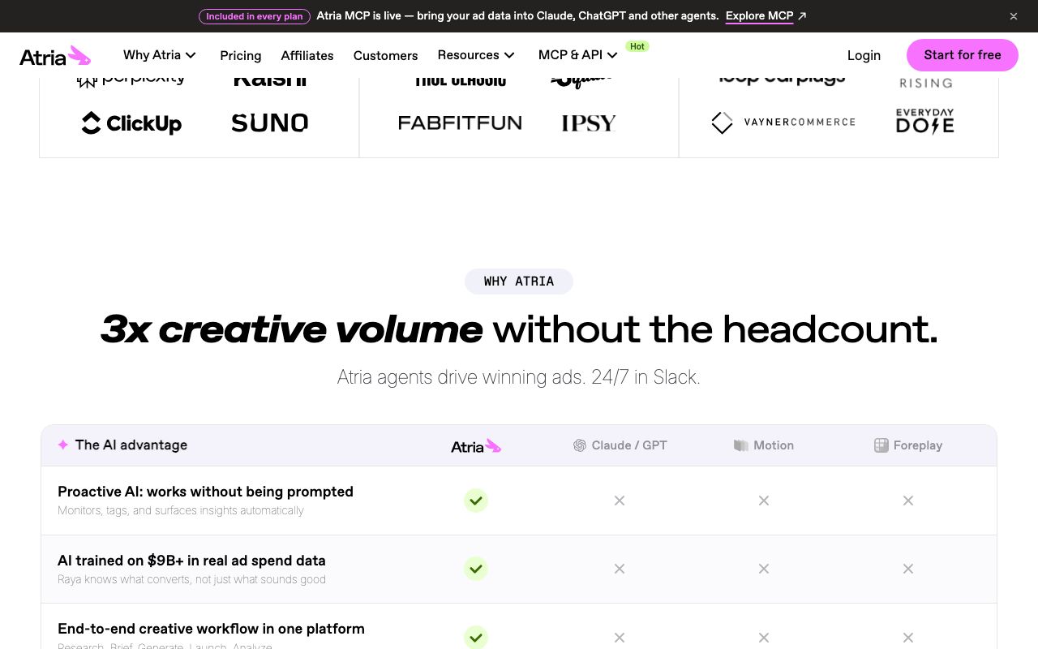Click Atria checkmark for End-to-end workflow row
The height and width of the screenshot is (649, 1038).
click(476, 637)
